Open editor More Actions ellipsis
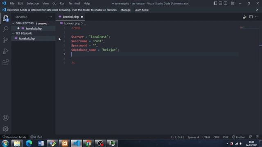This screenshot has width=262, height=147. tap(257, 17)
